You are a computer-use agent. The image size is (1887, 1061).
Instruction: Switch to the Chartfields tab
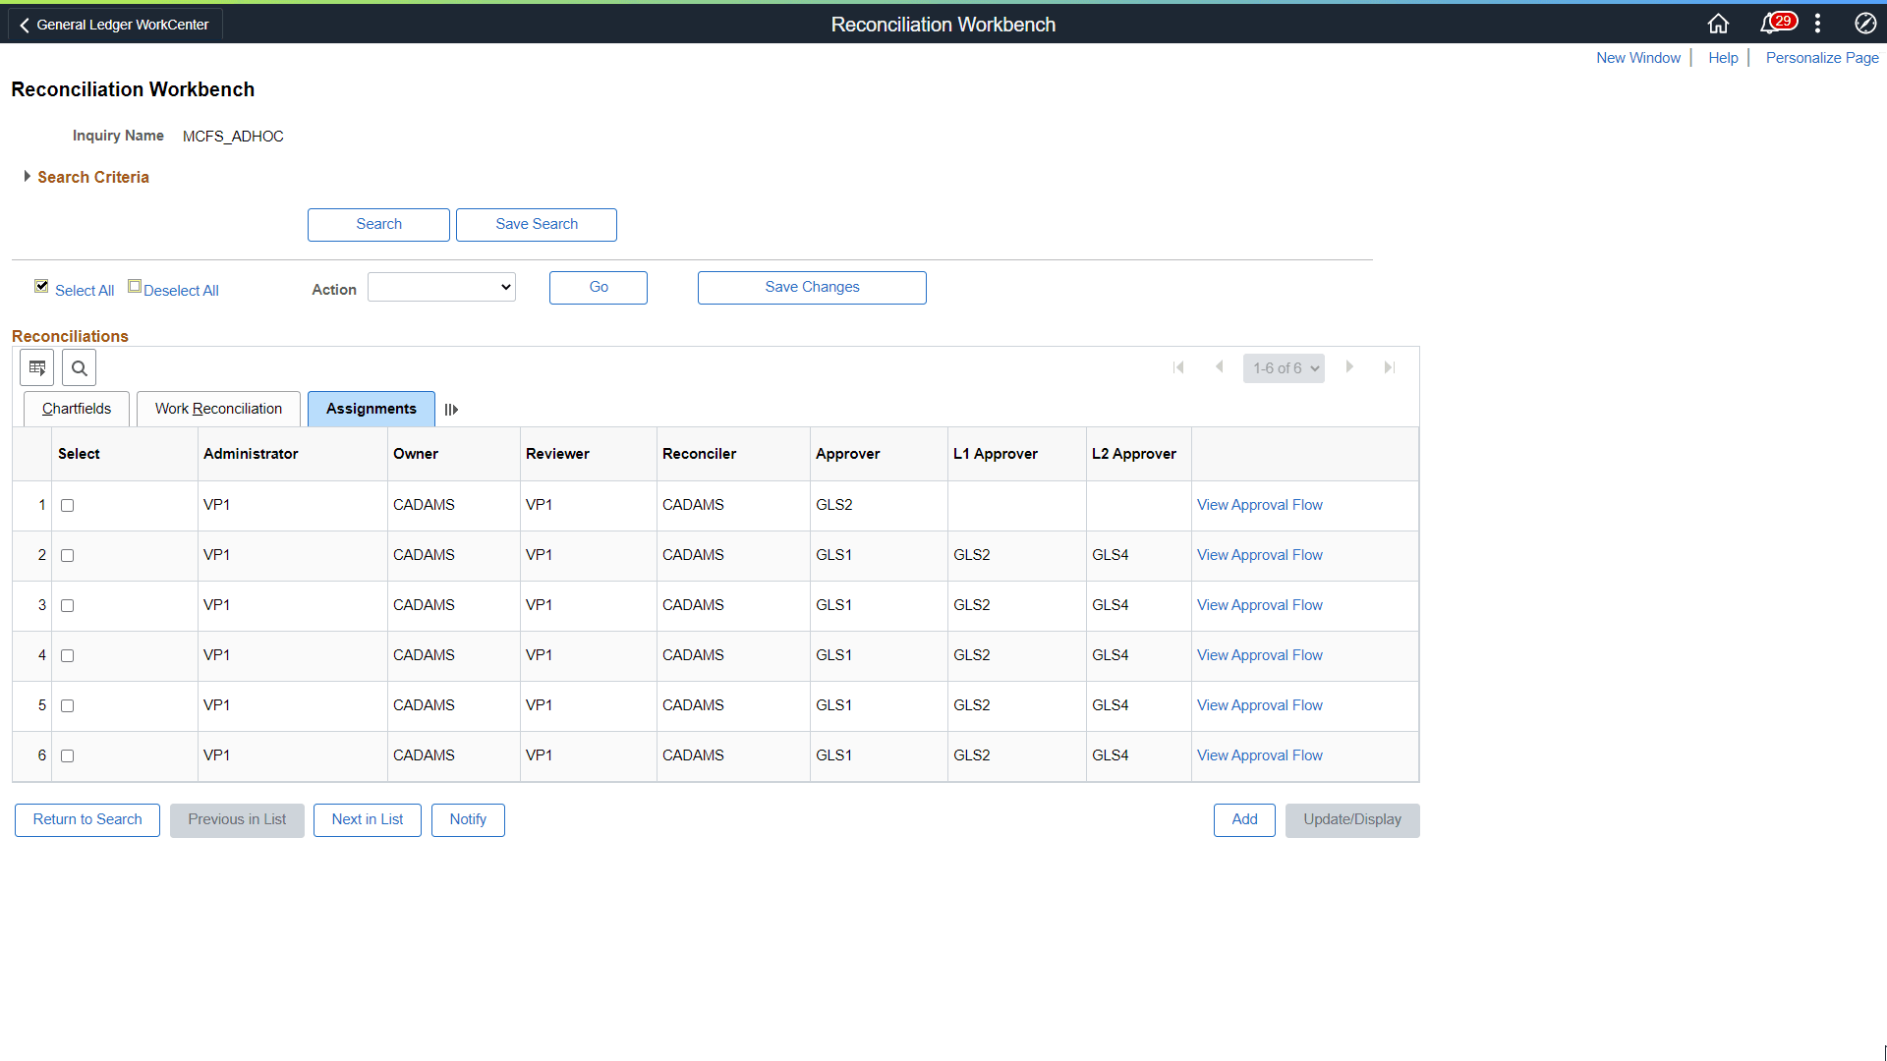76,408
